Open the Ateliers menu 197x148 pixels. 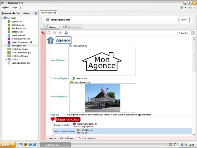tap(5, 7)
